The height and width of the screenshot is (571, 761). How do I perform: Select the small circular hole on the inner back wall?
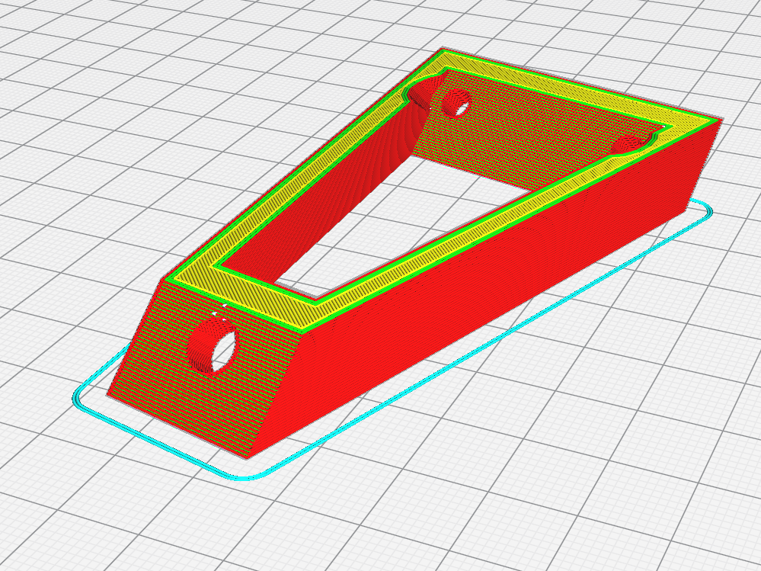[x=458, y=101]
